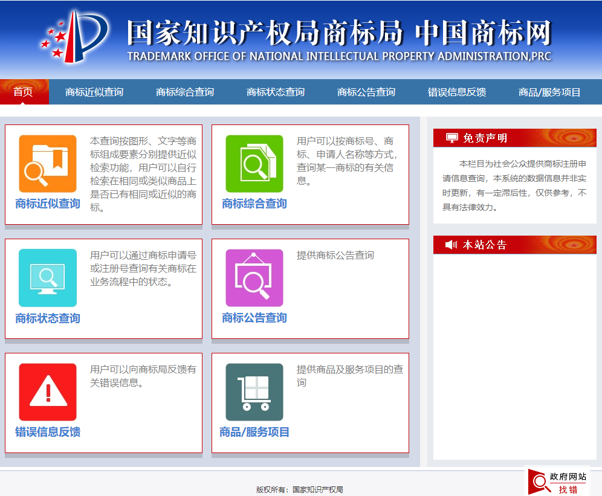Open 商标近似查询 in the navigation bar

[94, 92]
